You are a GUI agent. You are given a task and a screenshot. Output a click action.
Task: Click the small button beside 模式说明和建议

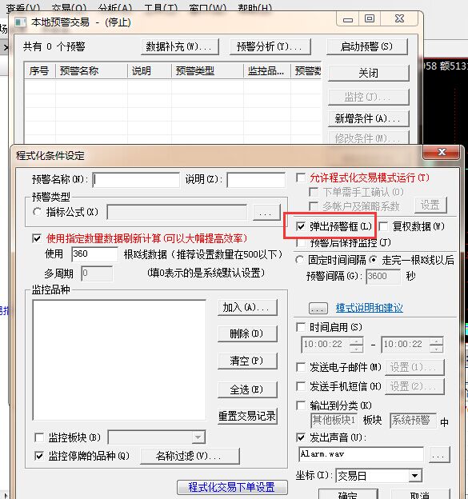pos(318,308)
